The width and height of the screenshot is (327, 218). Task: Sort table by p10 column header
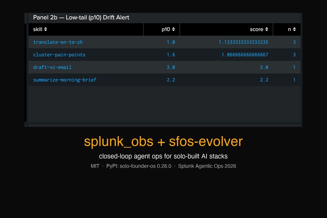(161, 29)
